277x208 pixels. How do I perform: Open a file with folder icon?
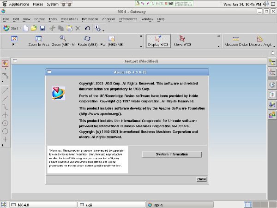(34, 28)
